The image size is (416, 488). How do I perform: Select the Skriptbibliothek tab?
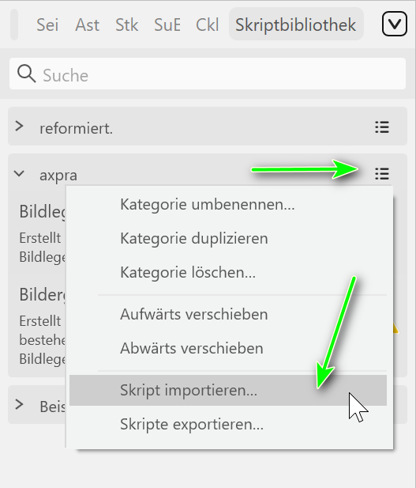(x=296, y=25)
